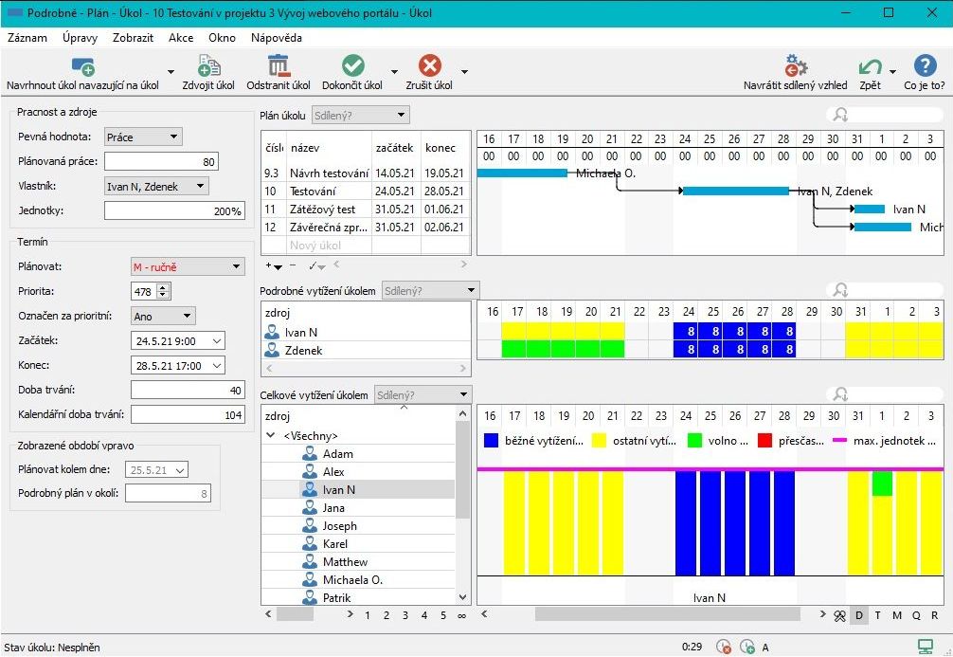Click the monitor icon in status bar
This screenshot has width=953, height=657.
[925, 647]
